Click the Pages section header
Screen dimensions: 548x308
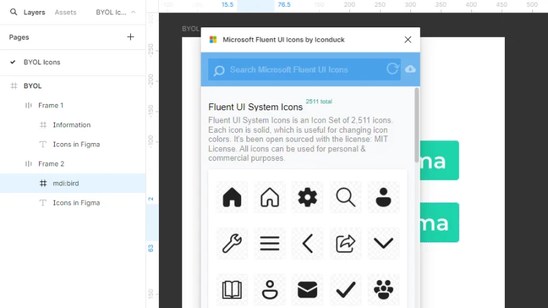click(19, 38)
